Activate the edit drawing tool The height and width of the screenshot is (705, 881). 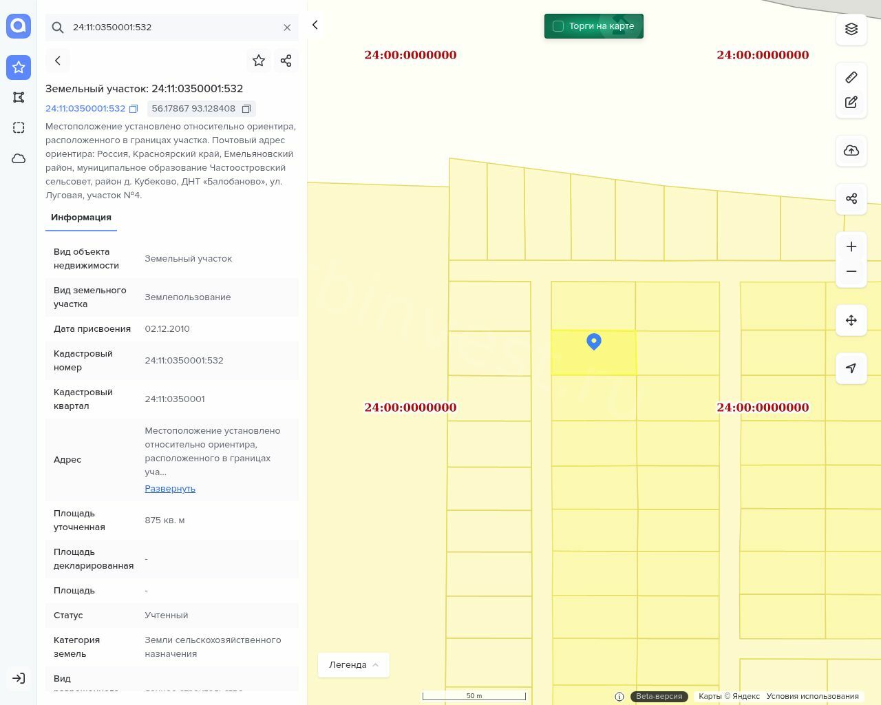point(851,103)
